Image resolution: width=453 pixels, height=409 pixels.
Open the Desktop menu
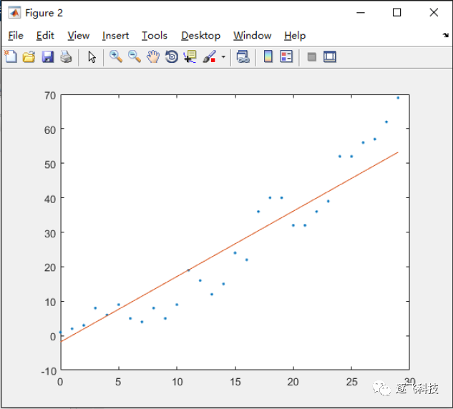(200, 36)
